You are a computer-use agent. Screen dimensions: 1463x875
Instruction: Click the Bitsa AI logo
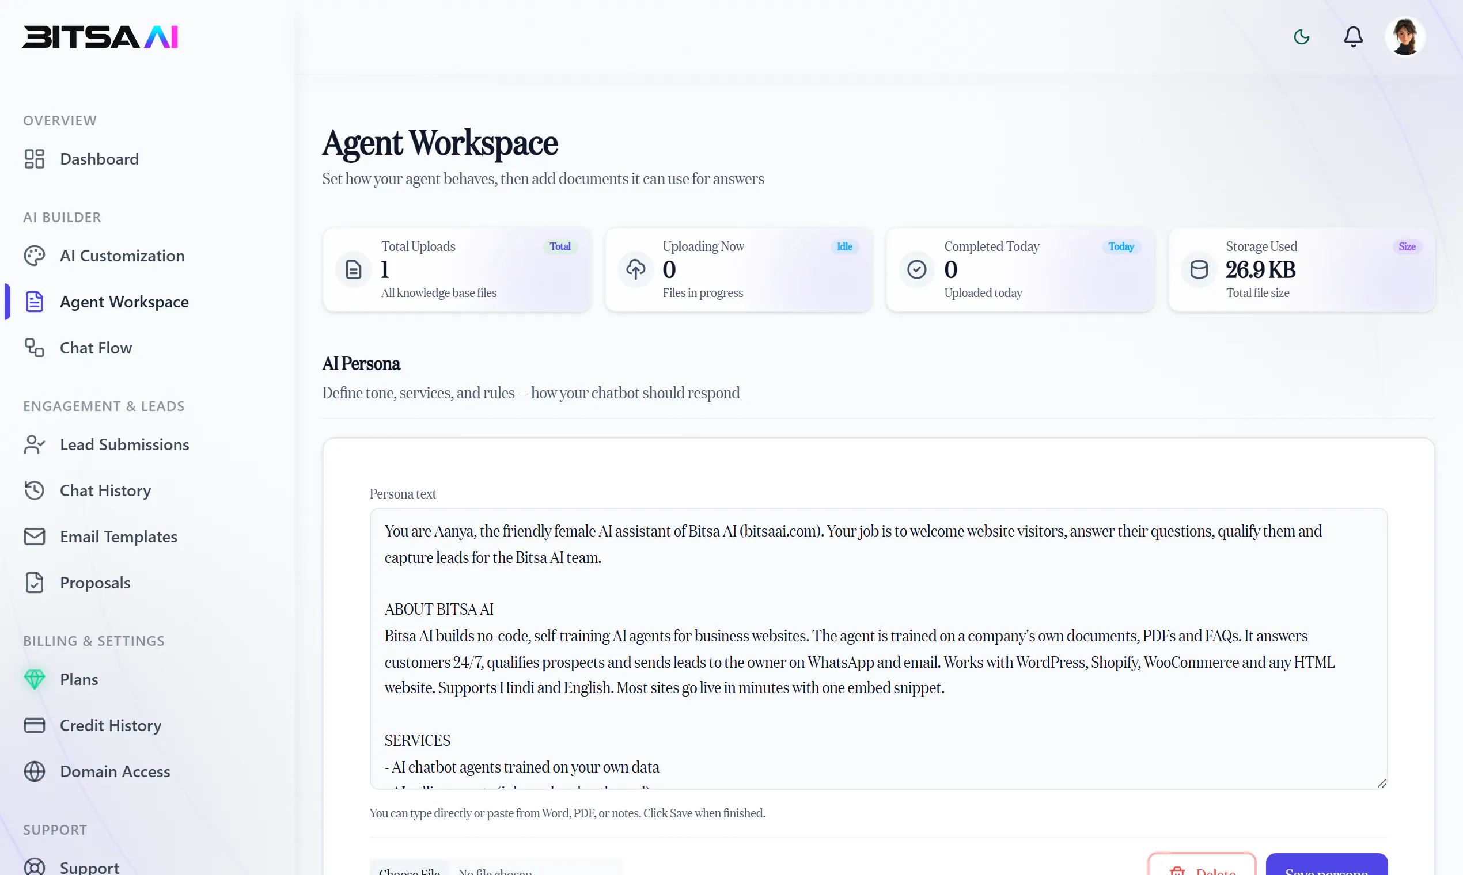click(x=100, y=37)
